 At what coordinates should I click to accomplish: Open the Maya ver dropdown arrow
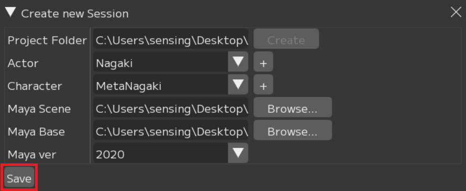click(238, 153)
